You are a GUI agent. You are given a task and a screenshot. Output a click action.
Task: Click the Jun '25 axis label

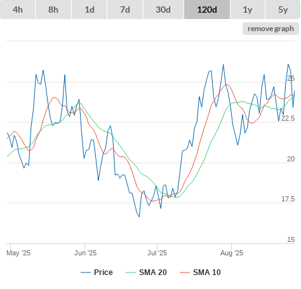click(x=85, y=253)
